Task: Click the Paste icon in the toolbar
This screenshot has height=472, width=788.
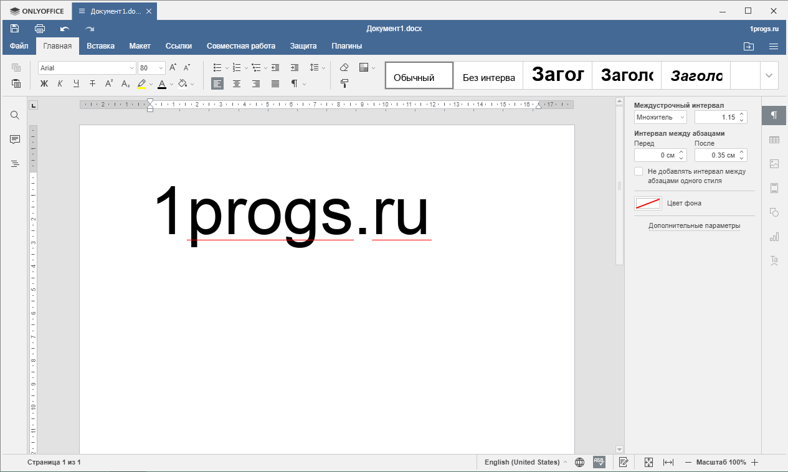Action: click(x=16, y=83)
